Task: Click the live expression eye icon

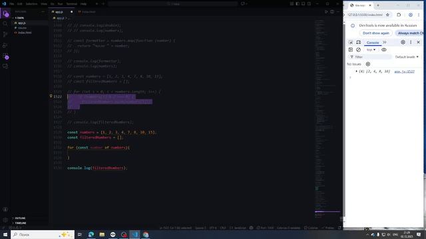Action: 384,50
